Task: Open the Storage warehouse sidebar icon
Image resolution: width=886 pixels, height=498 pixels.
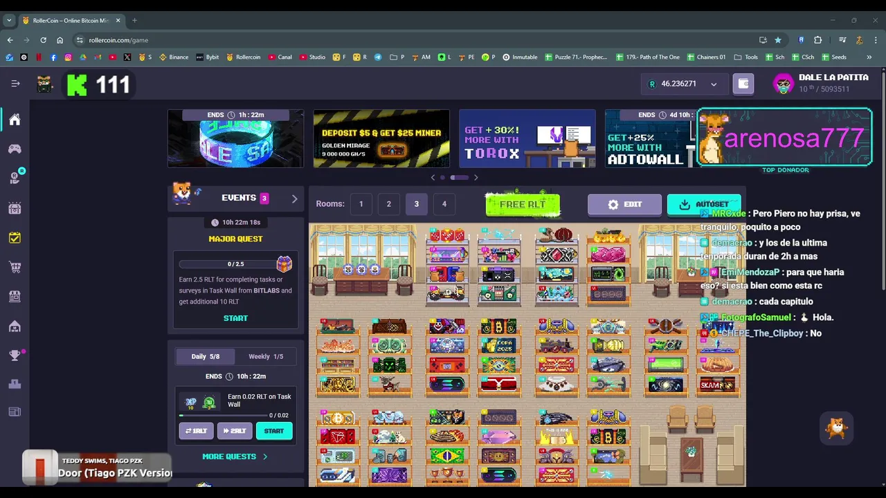Action: (15, 326)
